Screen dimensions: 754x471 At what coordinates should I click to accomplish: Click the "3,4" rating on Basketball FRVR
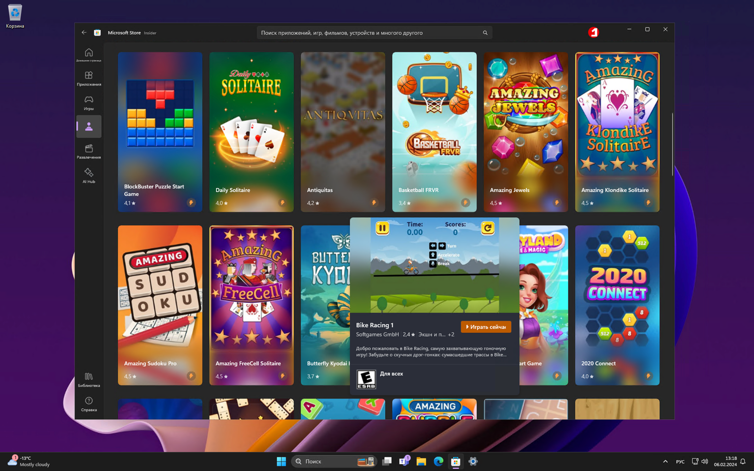tap(405, 203)
